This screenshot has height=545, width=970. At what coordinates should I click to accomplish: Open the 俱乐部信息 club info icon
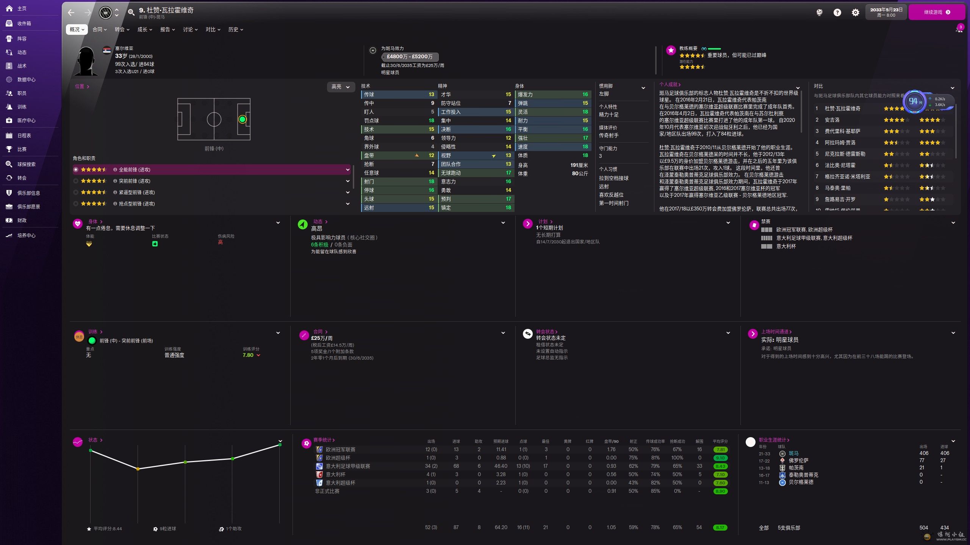click(9, 193)
